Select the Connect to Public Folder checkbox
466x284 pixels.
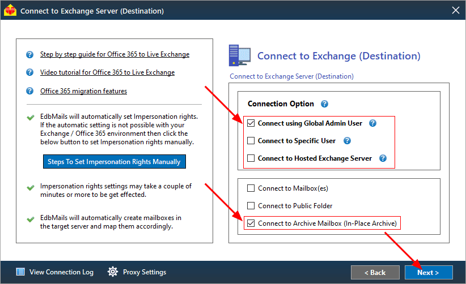tap(251, 205)
